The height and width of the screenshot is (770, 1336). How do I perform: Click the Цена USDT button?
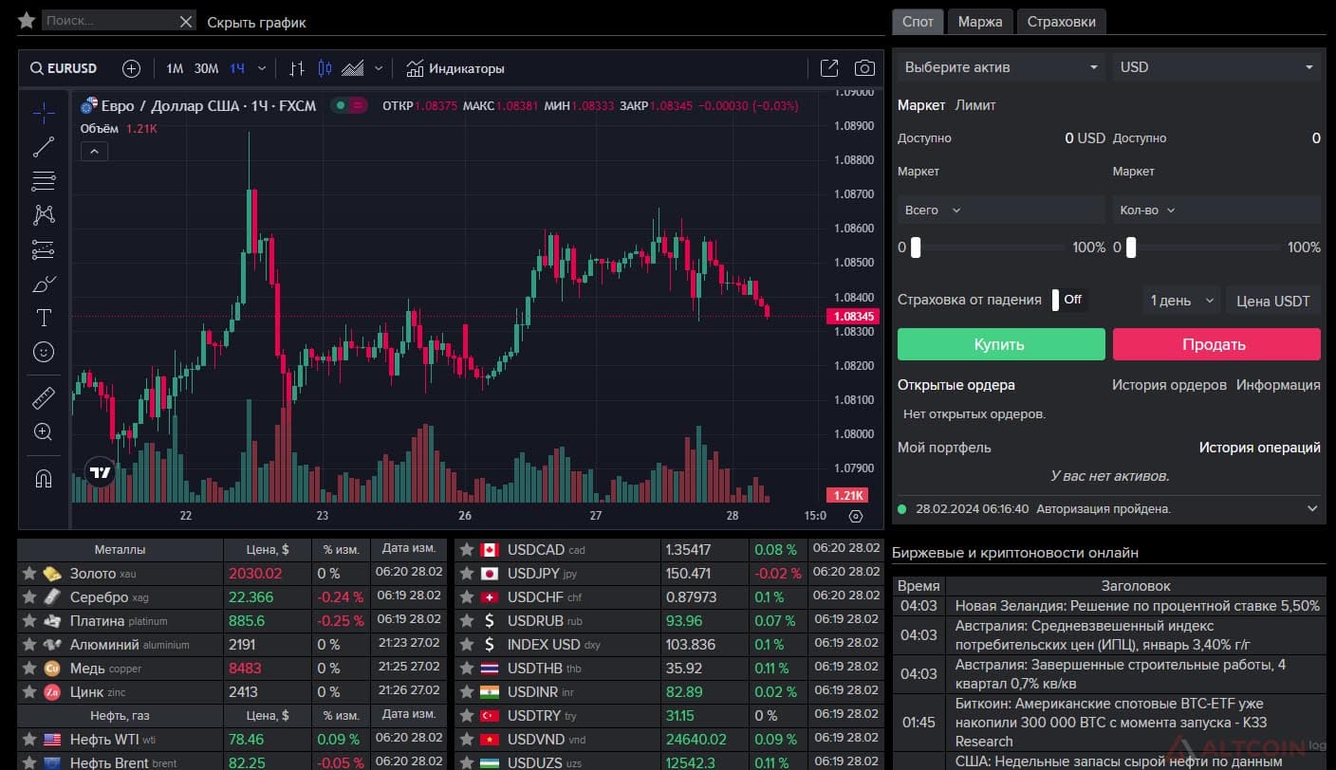pyautogui.click(x=1273, y=301)
